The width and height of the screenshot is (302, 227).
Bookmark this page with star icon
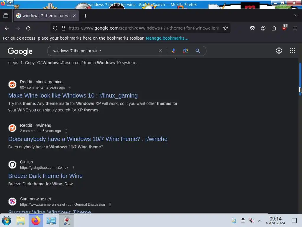point(226,28)
